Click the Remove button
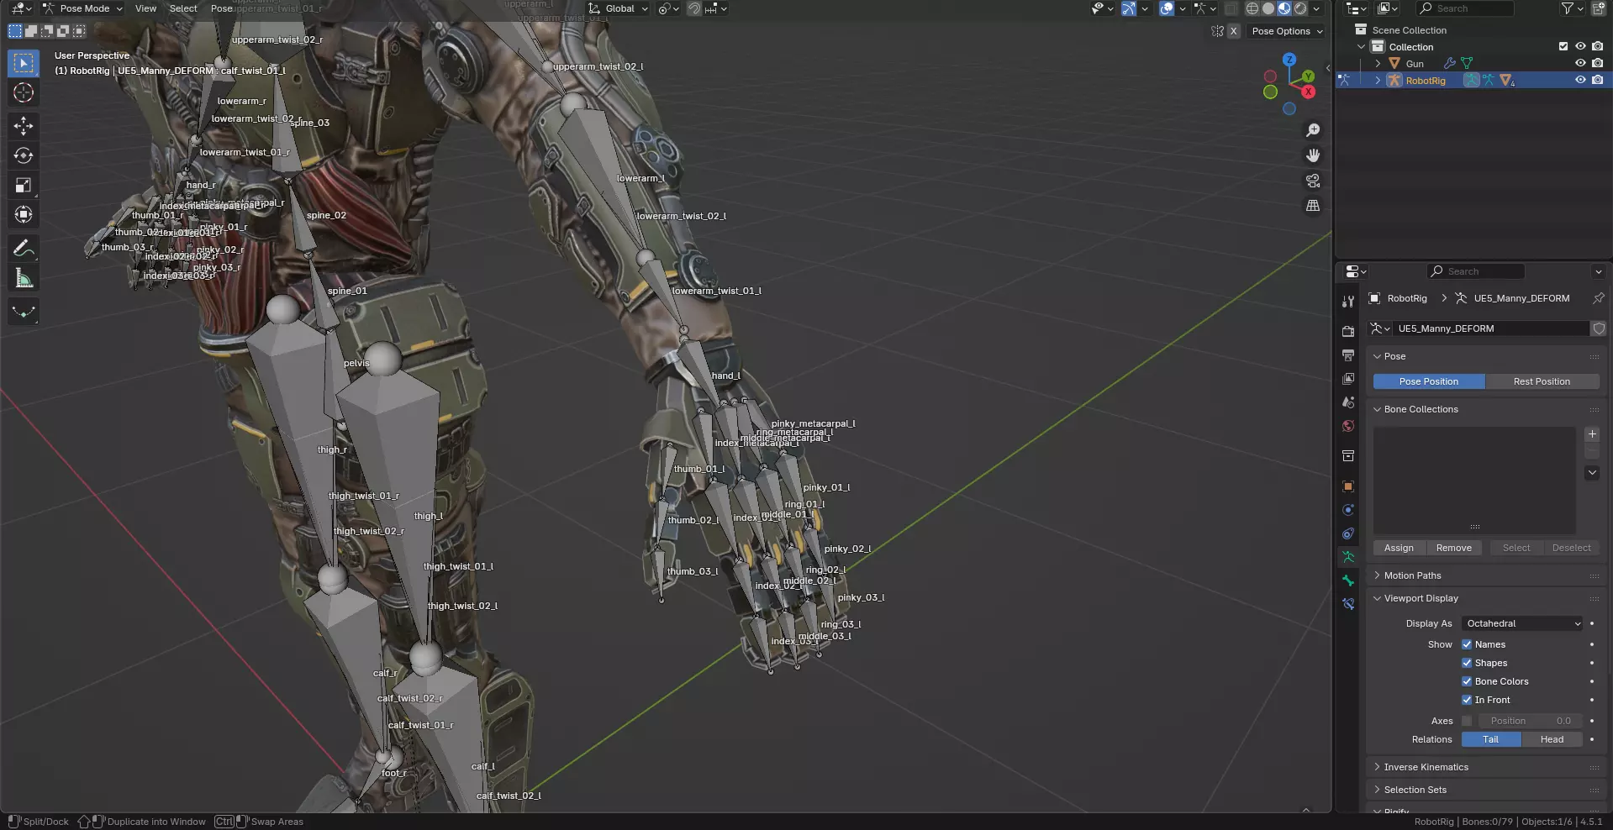 (1453, 548)
